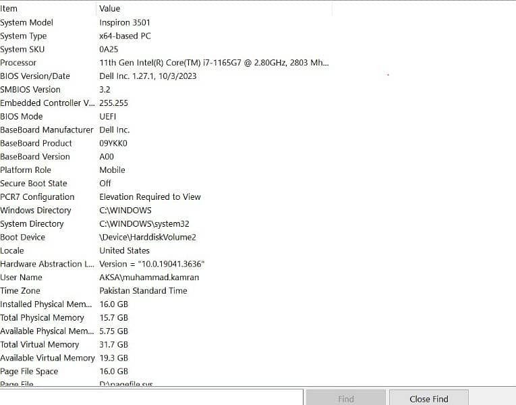Click the Value column header

202,9
